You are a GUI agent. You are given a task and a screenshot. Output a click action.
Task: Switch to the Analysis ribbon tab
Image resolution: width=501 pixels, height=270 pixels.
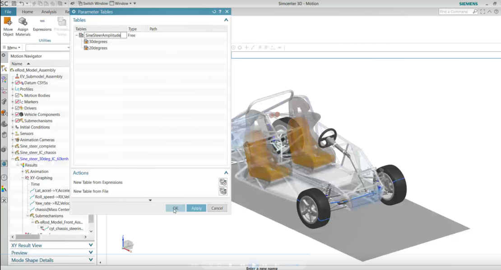tap(49, 12)
